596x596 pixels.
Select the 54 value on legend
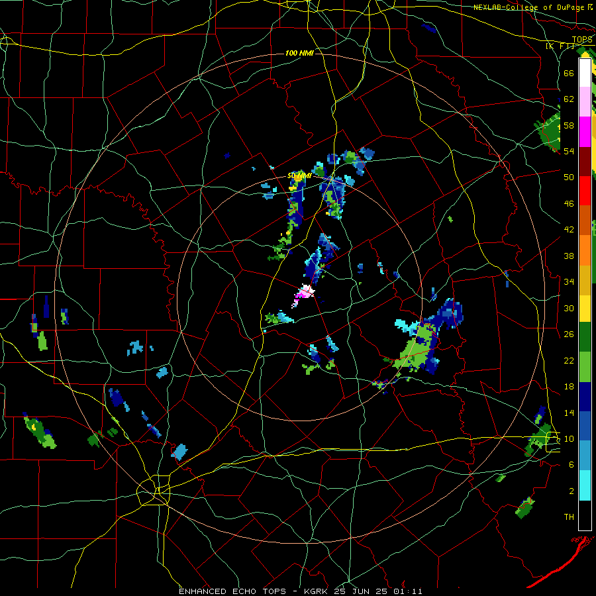[569, 151]
